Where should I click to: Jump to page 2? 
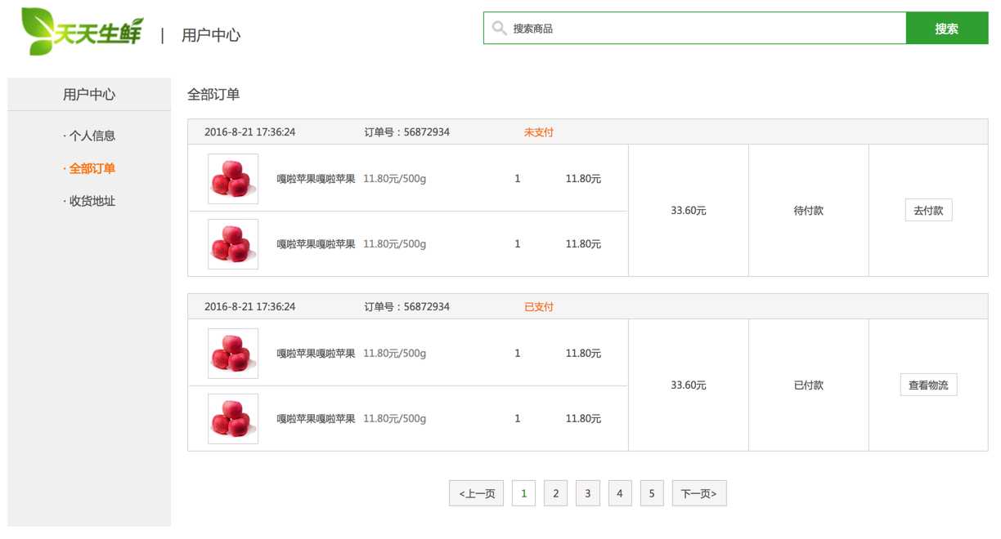555,493
